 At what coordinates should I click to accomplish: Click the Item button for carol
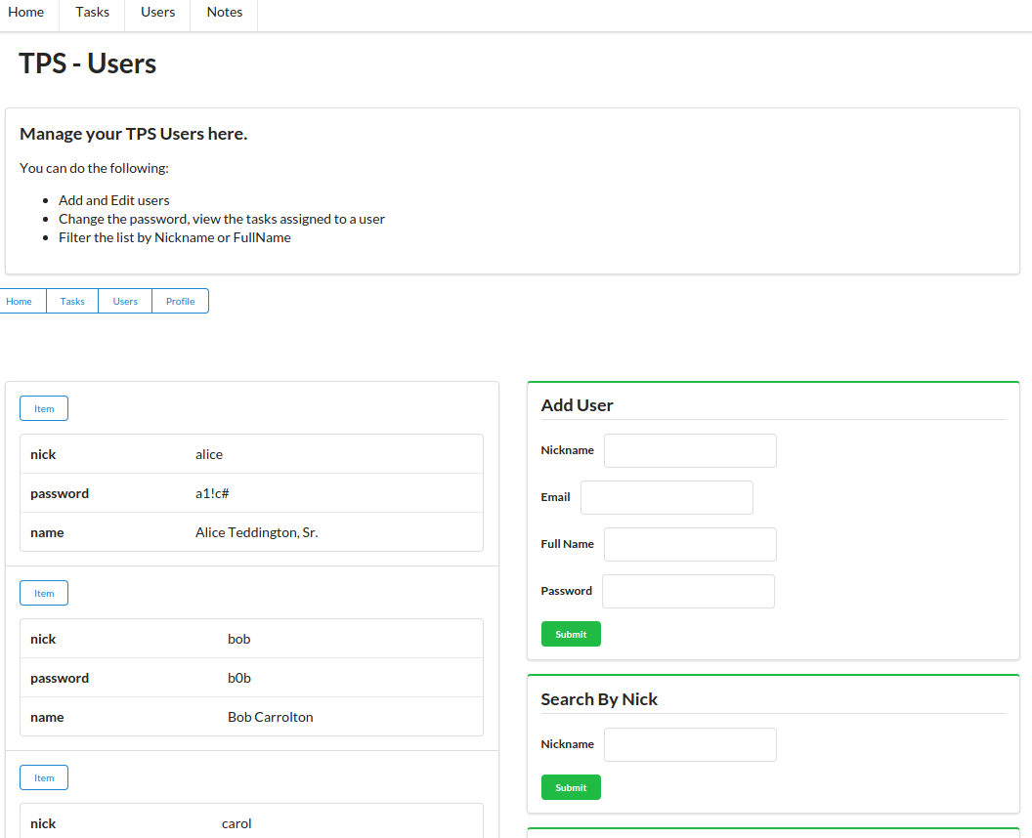(44, 777)
